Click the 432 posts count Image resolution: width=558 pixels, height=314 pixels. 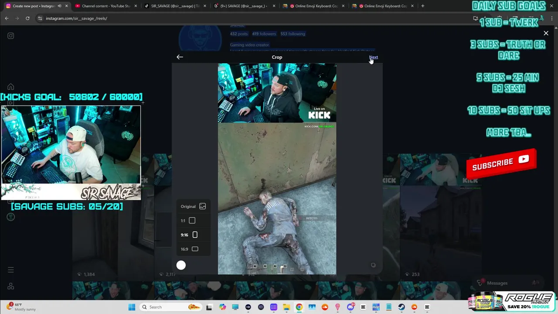239,34
